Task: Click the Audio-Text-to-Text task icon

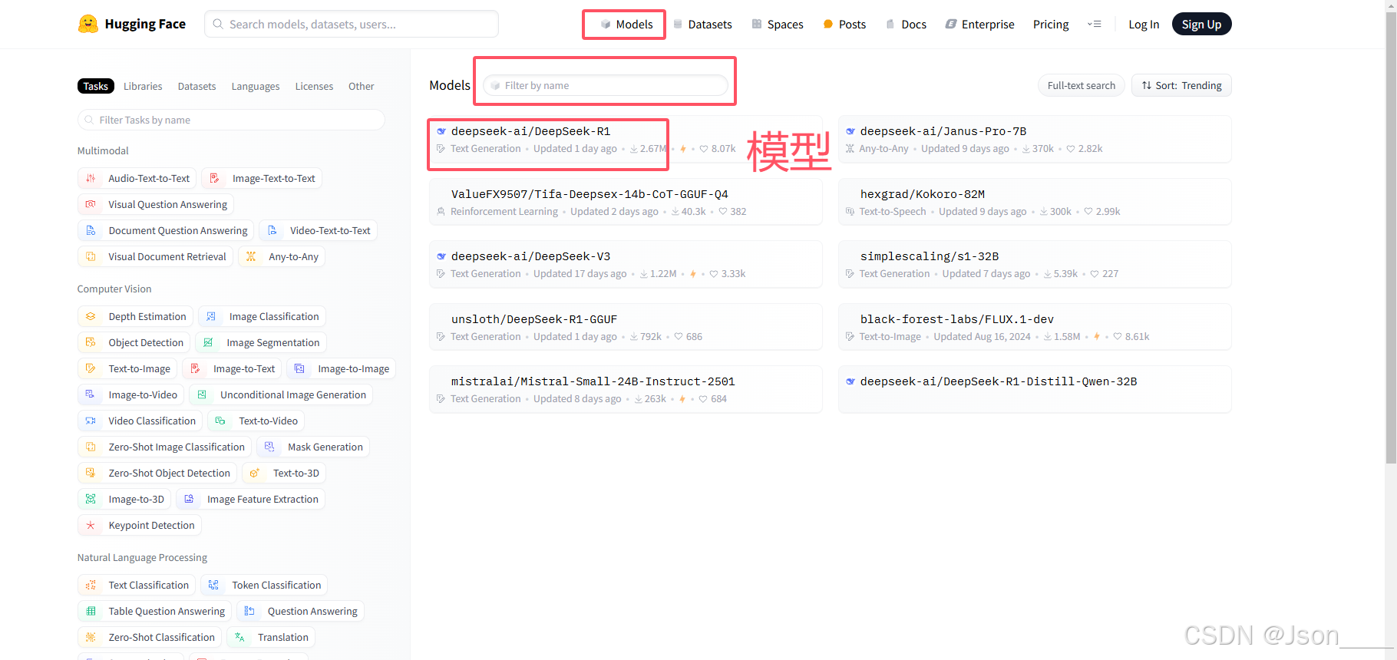Action: 91,178
